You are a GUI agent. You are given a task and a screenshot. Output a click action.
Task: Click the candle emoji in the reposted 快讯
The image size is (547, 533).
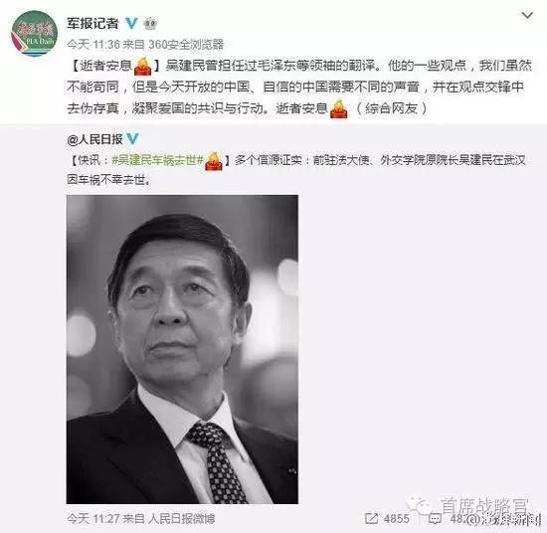coord(214,161)
